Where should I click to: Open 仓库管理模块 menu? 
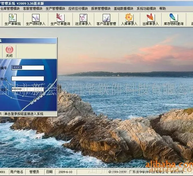[10, 9]
